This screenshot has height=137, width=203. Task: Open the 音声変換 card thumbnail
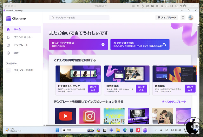pos(175,74)
